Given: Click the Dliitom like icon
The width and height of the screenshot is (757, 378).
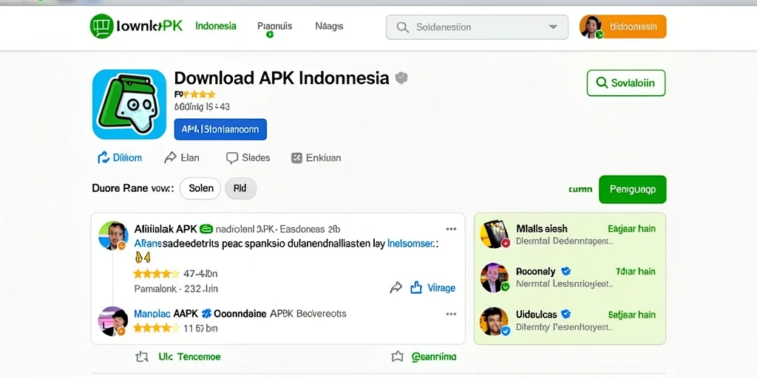Looking at the screenshot, I should click(x=103, y=158).
